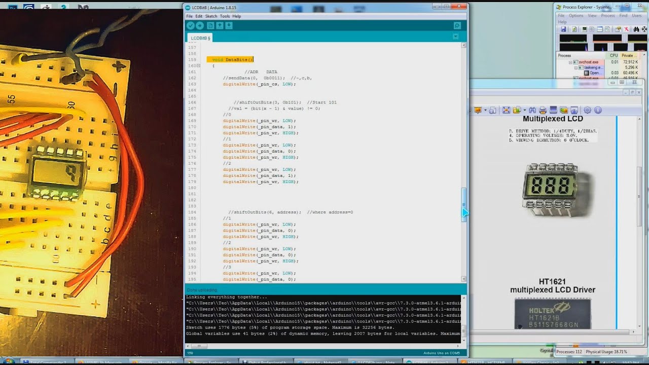Open Process Explorer Options menu
This screenshot has height=365, width=649.
pyautogui.click(x=576, y=16)
